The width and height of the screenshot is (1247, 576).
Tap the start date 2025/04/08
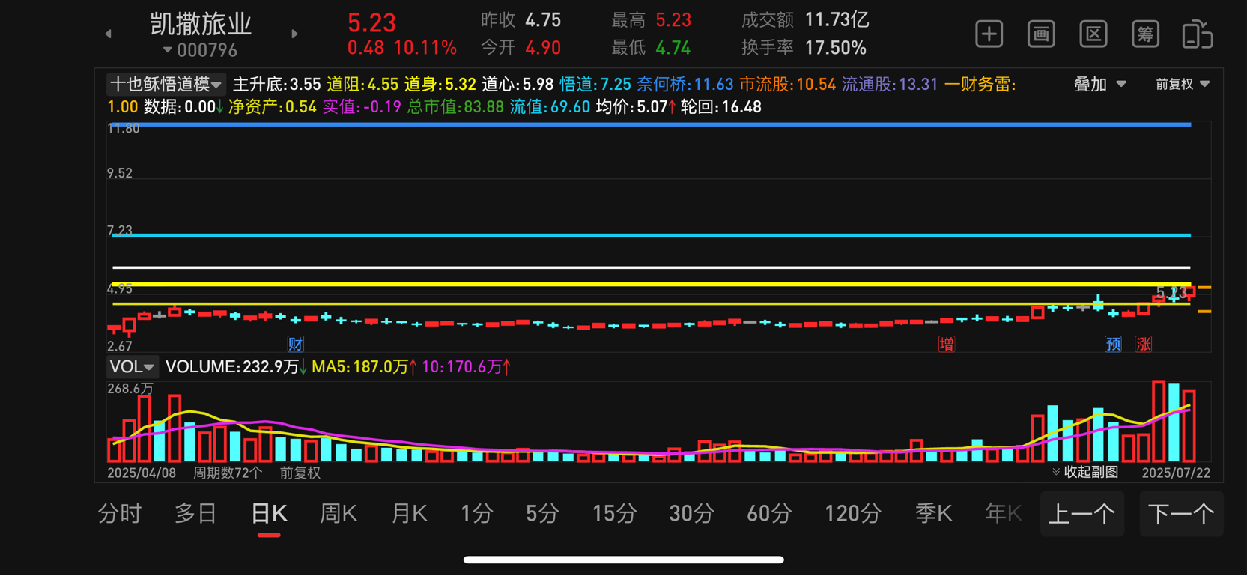tap(142, 473)
